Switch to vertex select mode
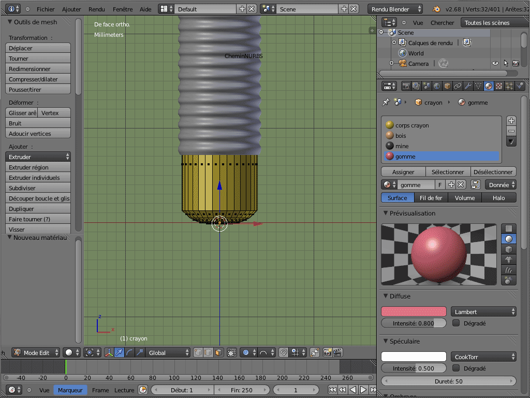The width and height of the screenshot is (530, 398). [198, 352]
